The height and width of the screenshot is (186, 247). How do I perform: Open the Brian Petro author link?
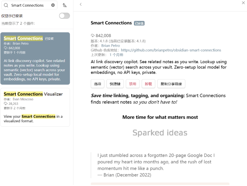(x=110, y=46)
